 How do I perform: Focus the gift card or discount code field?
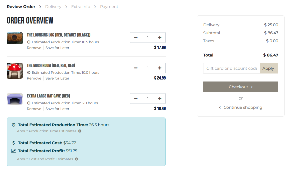231,68
